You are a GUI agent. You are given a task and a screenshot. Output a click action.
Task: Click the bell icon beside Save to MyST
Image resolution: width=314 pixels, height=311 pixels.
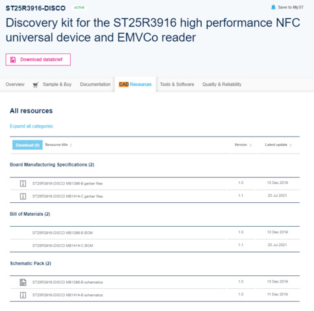273,7
